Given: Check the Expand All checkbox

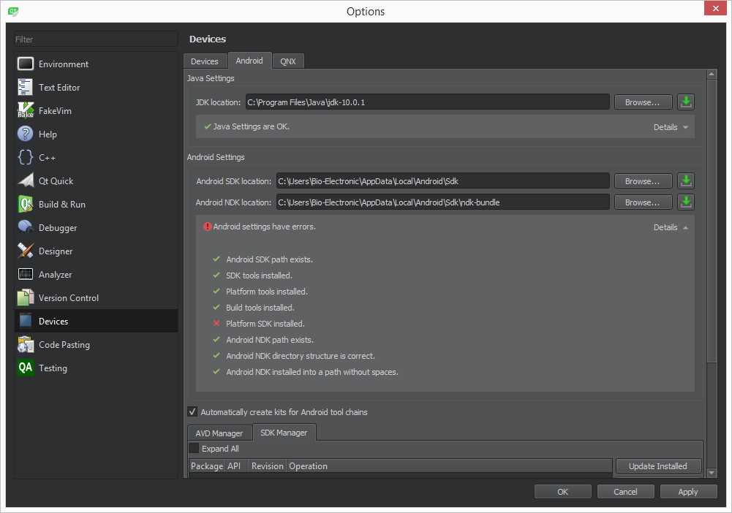Looking at the screenshot, I should point(194,449).
